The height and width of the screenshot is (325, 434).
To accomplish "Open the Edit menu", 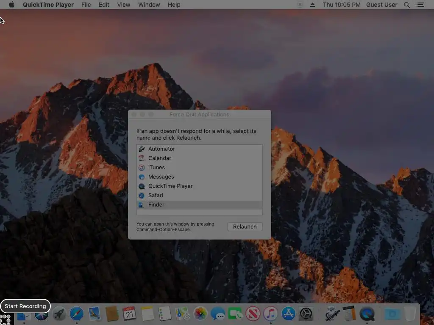I will [104, 5].
